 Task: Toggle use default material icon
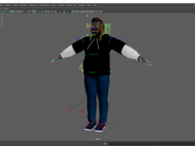pos(15,11)
